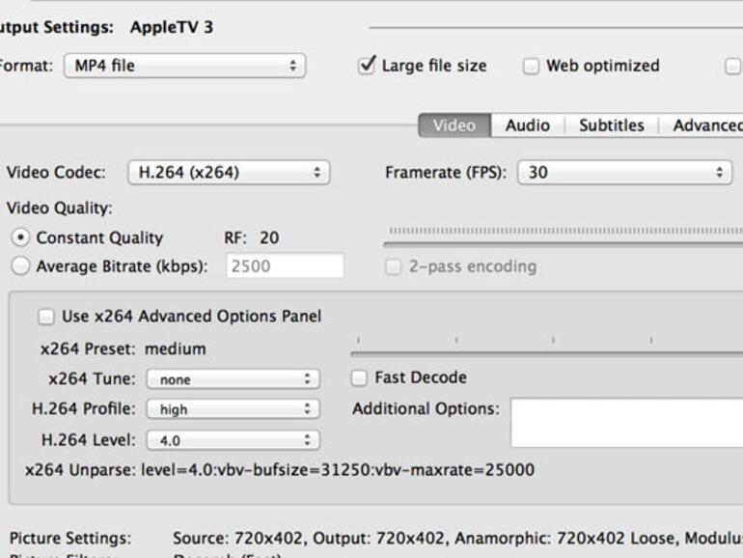Image resolution: width=743 pixels, height=558 pixels.
Task: Click the AppleTV 3 preset name
Action: coord(172,27)
